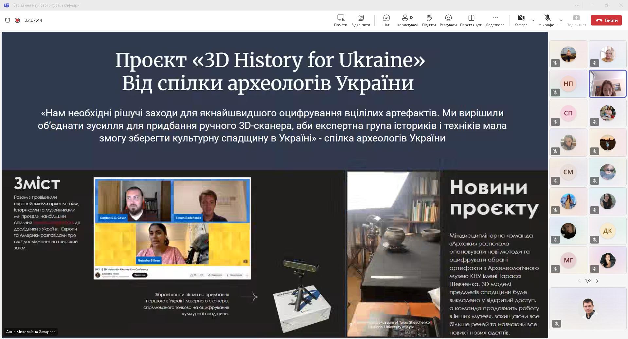Screen dimensions: 628x339
Task: Select the ДК participant tile
Action: [x=608, y=231]
